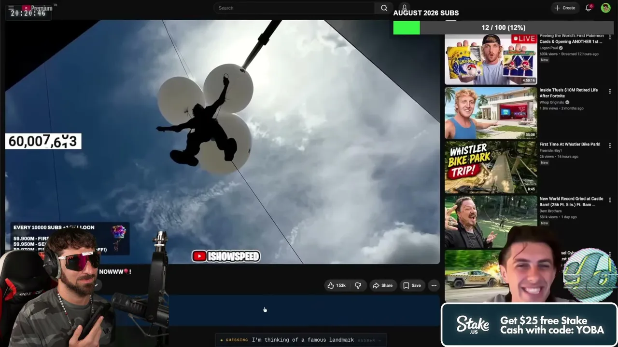Click "603k views • Streamed 12 hours ago" text
The height and width of the screenshot is (347, 618).
coord(569,54)
